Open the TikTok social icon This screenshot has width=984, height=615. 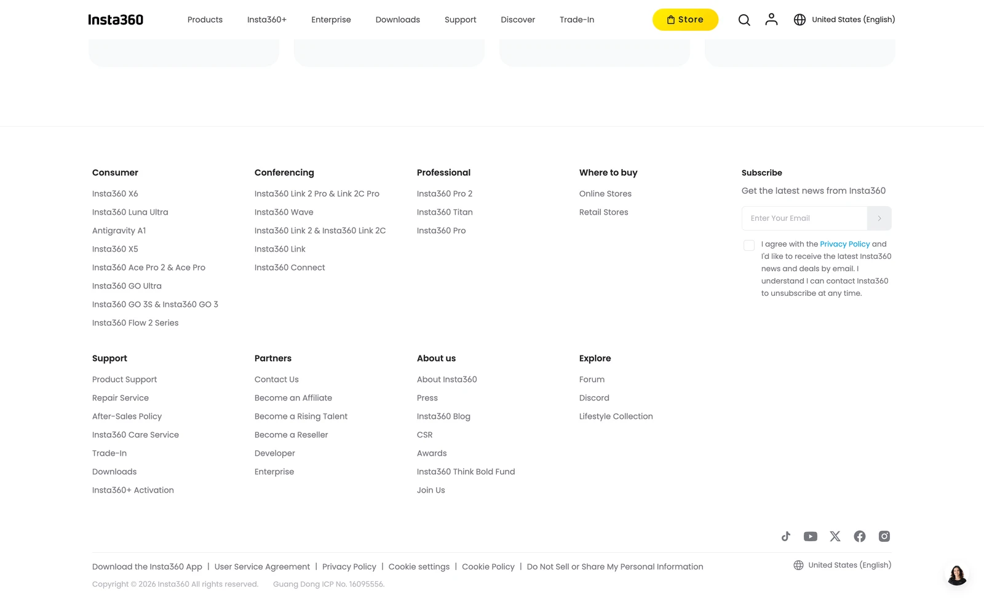point(786,536)
